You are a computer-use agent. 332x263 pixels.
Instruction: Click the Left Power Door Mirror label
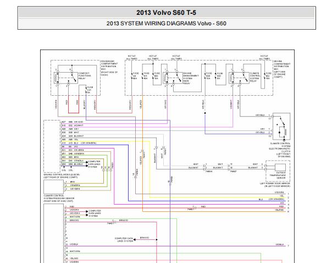[x=275, y=185]
